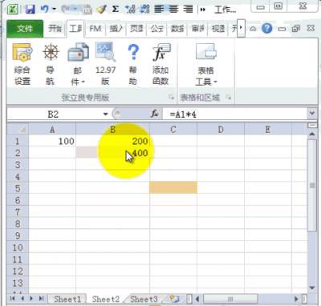321x306 pixels.
Task: Click the Save icon in quick access toolbar
Action: point(30,10)
